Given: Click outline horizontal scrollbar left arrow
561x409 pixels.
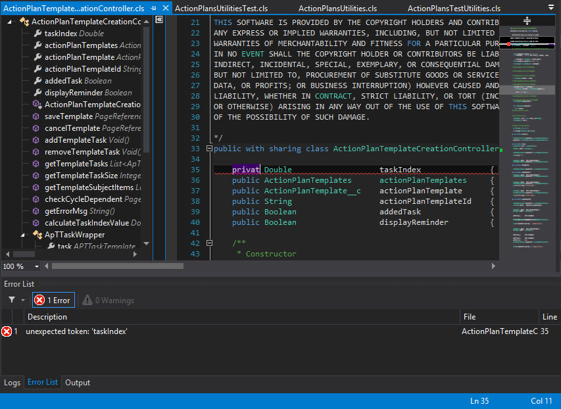Looking at the screenshot, I should [7, 254].
